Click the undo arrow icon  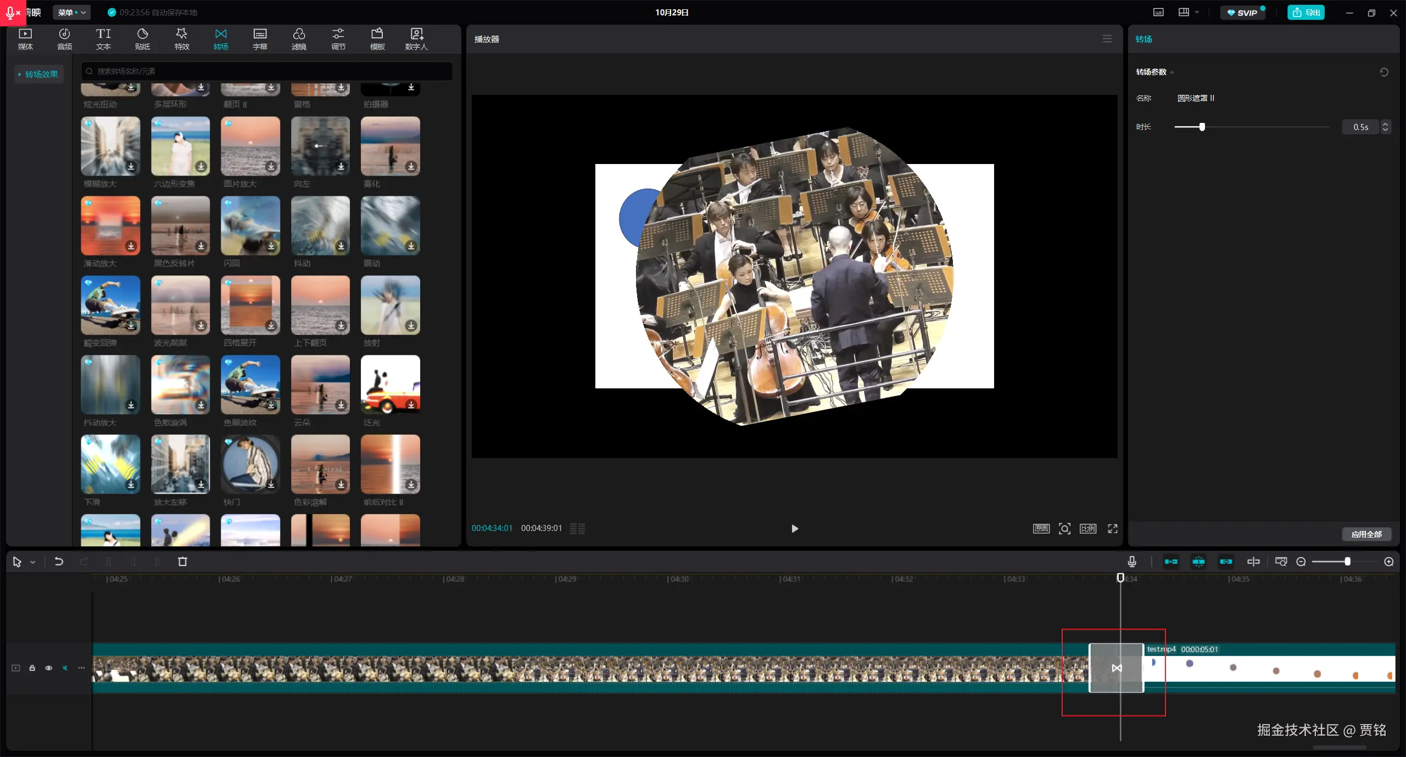(x=59, y=562)
